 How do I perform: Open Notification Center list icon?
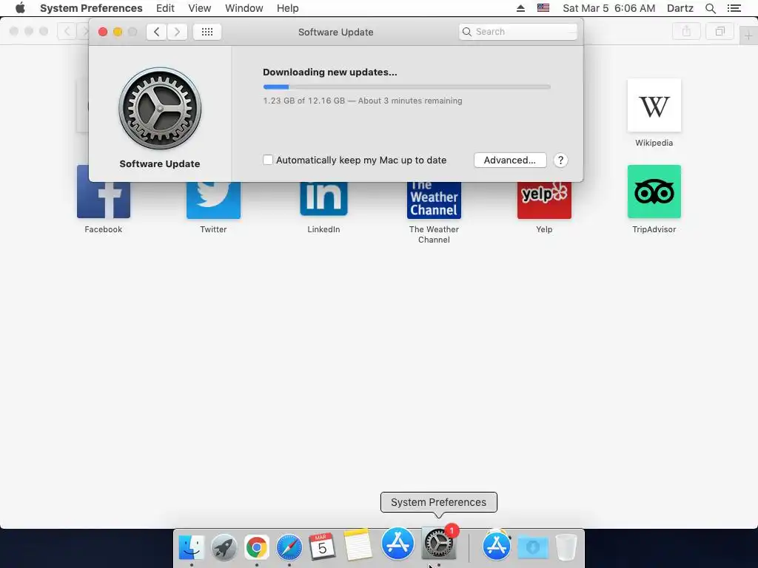click(x=734, y=8)
